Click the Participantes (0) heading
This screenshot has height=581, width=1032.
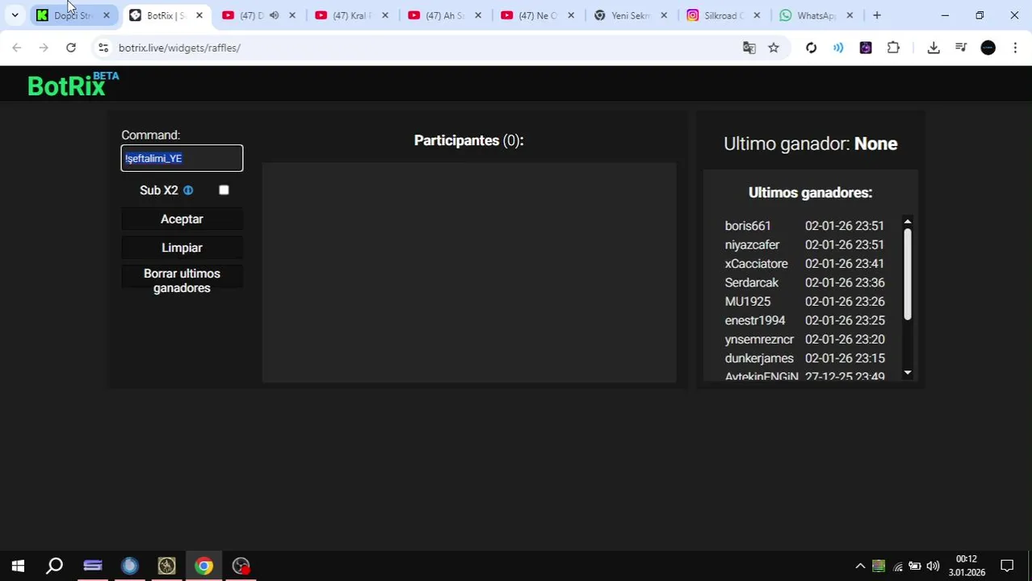click(x=468, y=140)
